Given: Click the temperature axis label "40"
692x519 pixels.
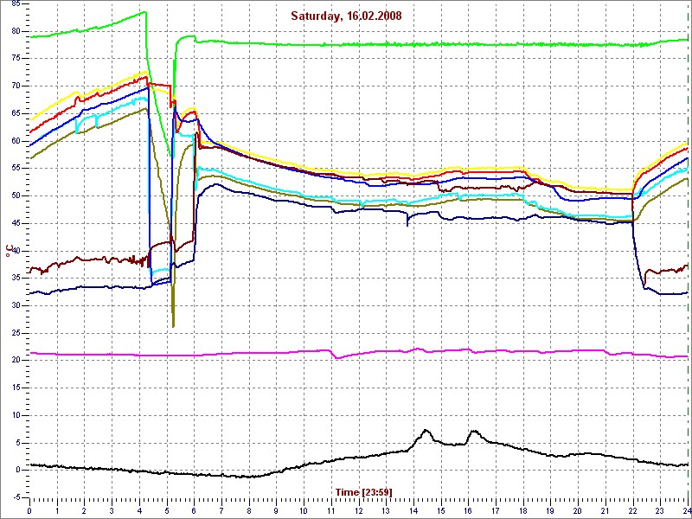Looking at the screenshot, I should tap(16, 251).
